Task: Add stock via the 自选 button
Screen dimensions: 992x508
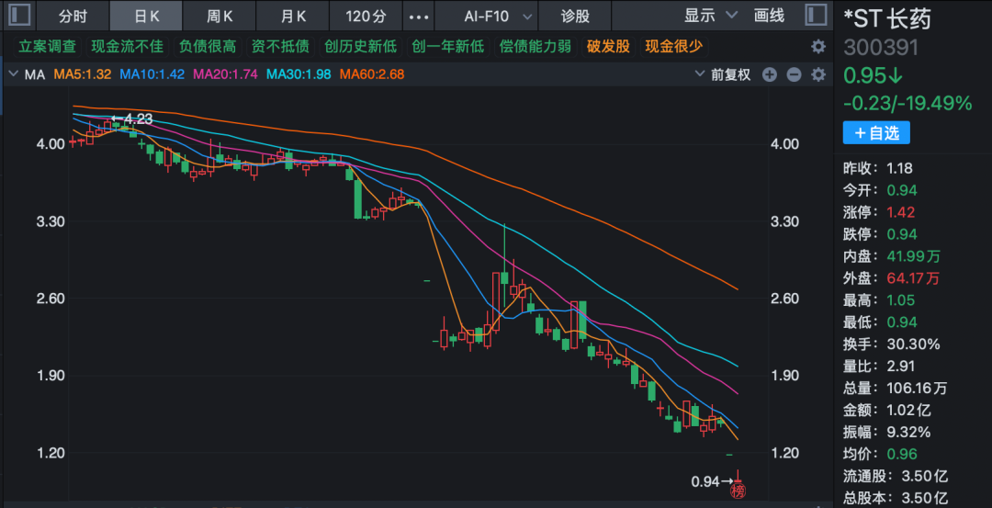Action: pyautogui.click(x=876, y=133)
